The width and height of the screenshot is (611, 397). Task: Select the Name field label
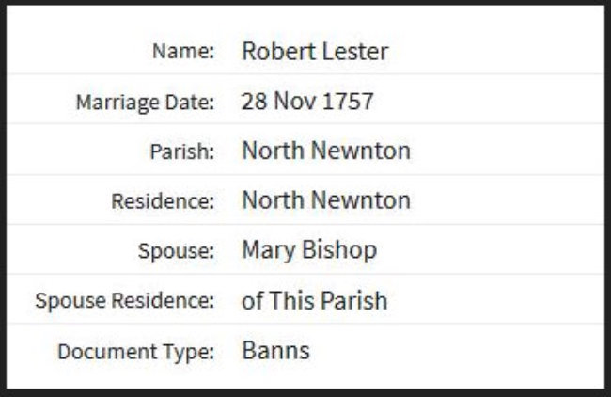tap(183, 51)
